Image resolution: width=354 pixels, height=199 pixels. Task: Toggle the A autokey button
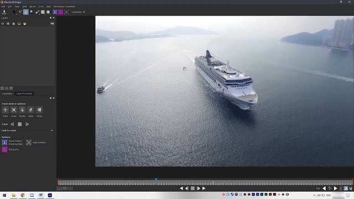[x=346, y=188]
